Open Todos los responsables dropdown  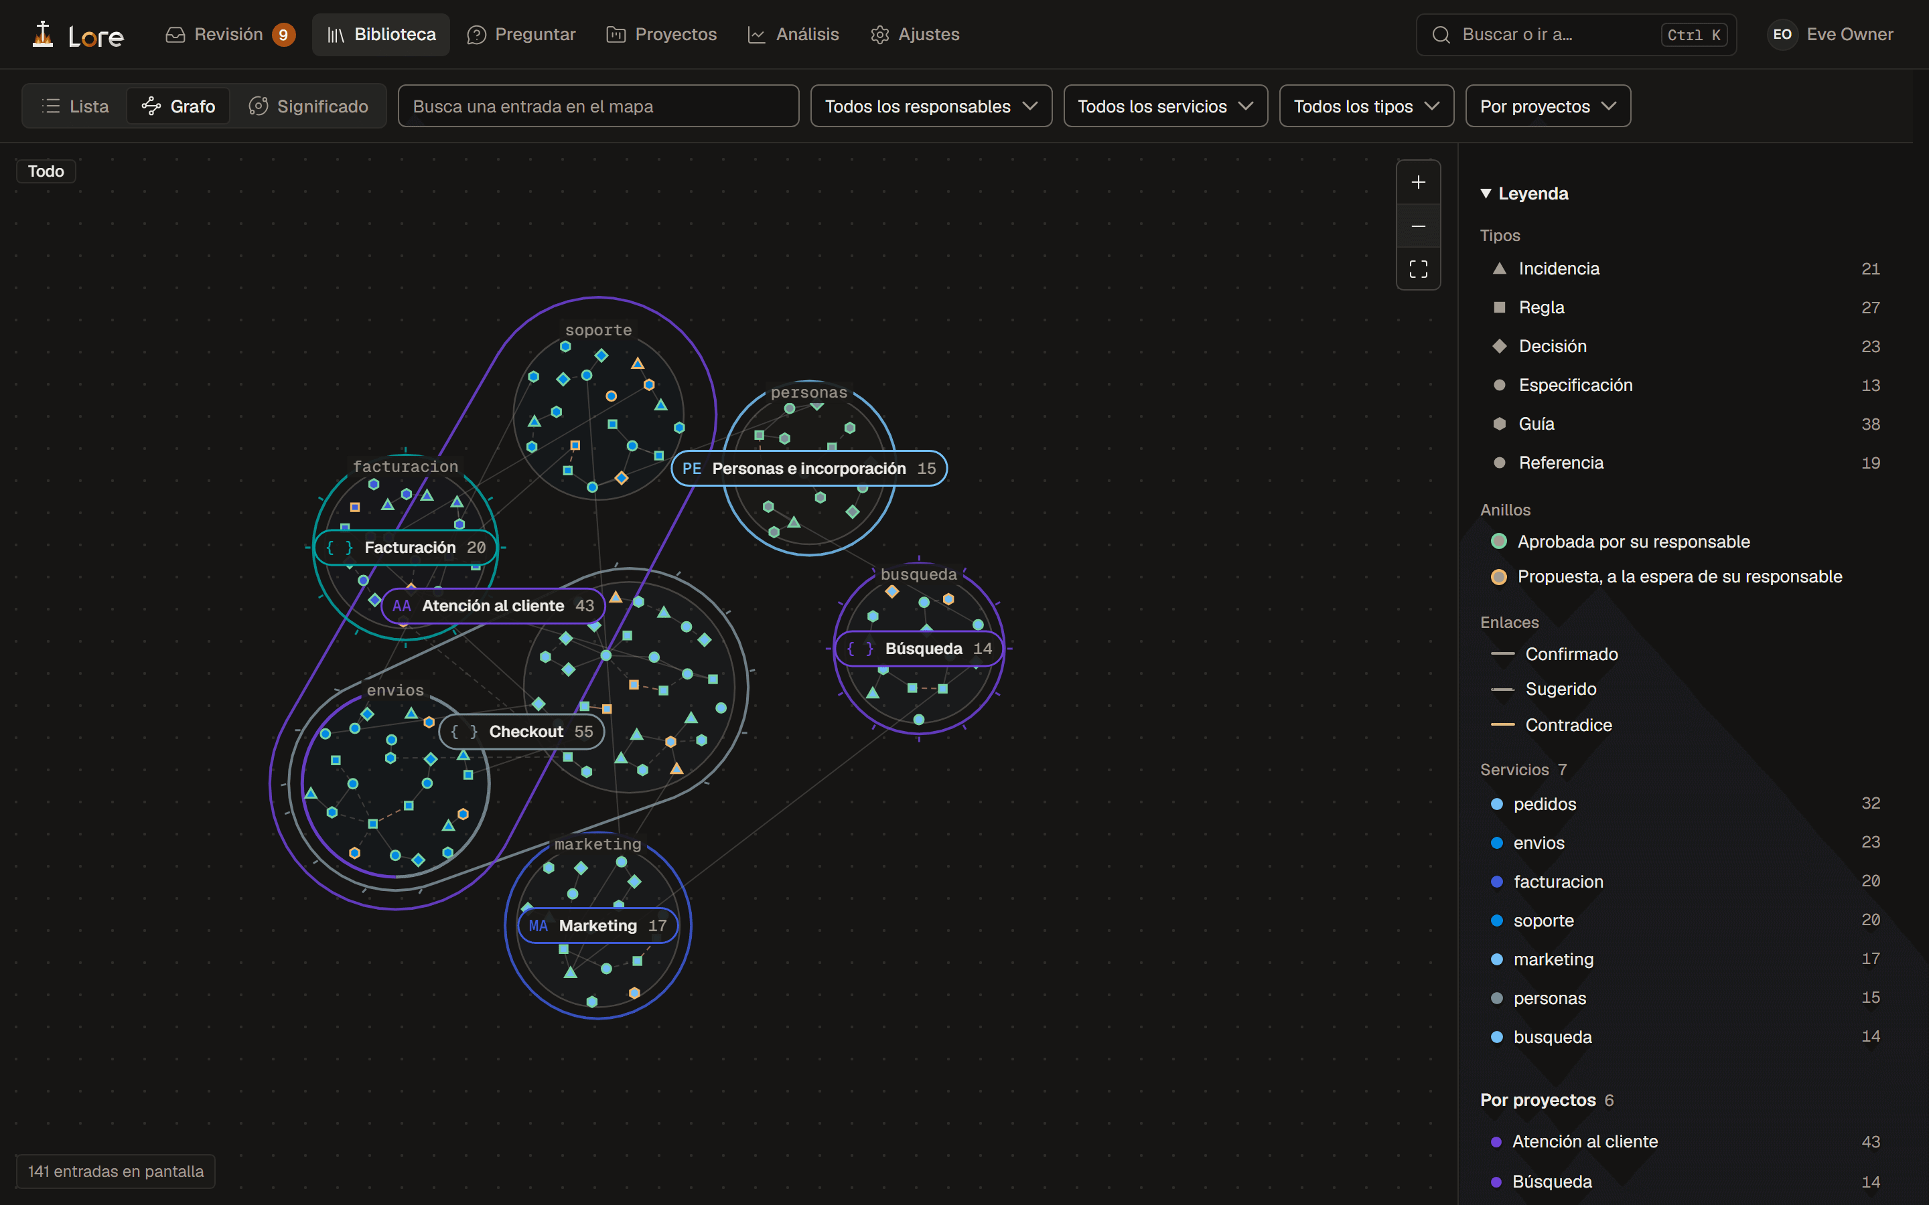[x=931, y=106]
